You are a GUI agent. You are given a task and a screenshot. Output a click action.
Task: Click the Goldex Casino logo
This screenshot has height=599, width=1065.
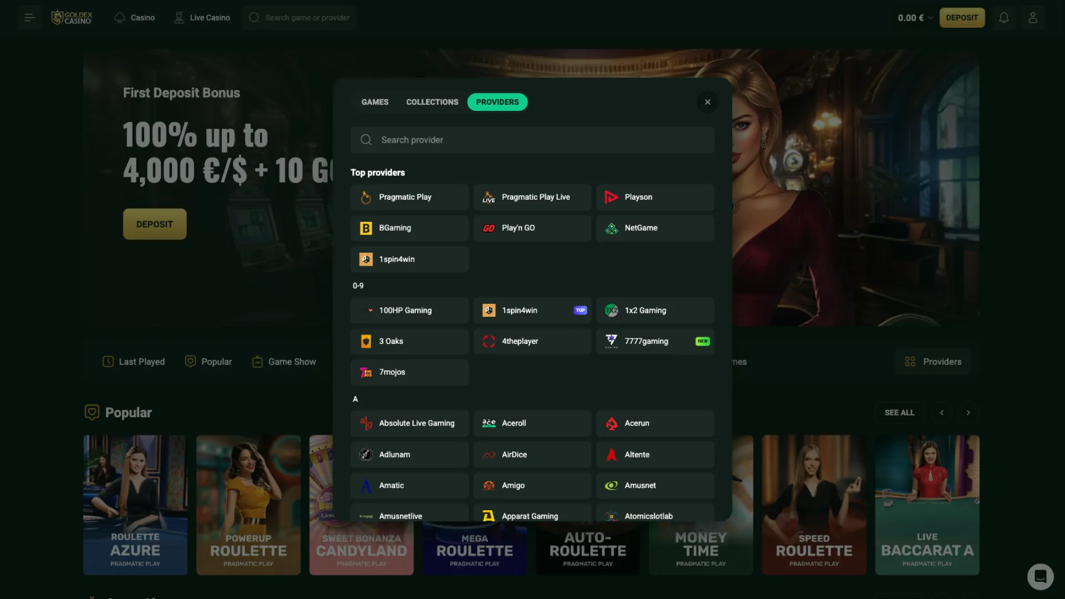(72, 18)
